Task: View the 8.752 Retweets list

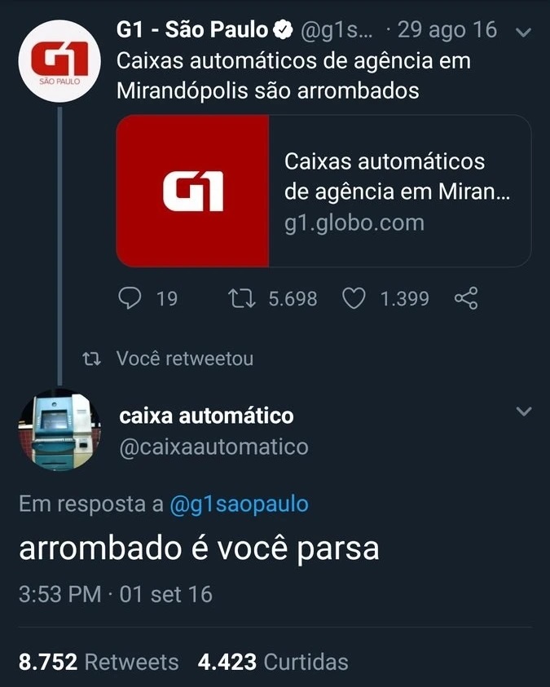Action: pos(99,662)
